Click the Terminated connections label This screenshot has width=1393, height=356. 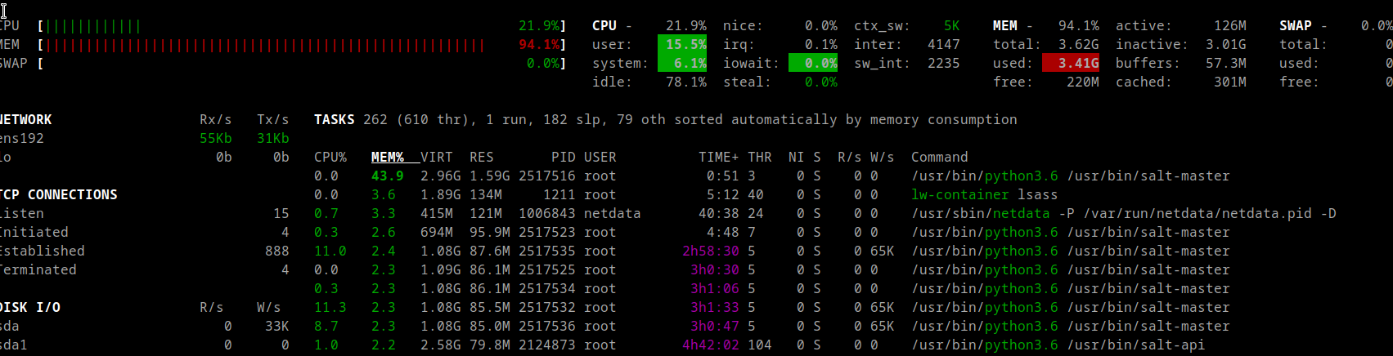38,270
